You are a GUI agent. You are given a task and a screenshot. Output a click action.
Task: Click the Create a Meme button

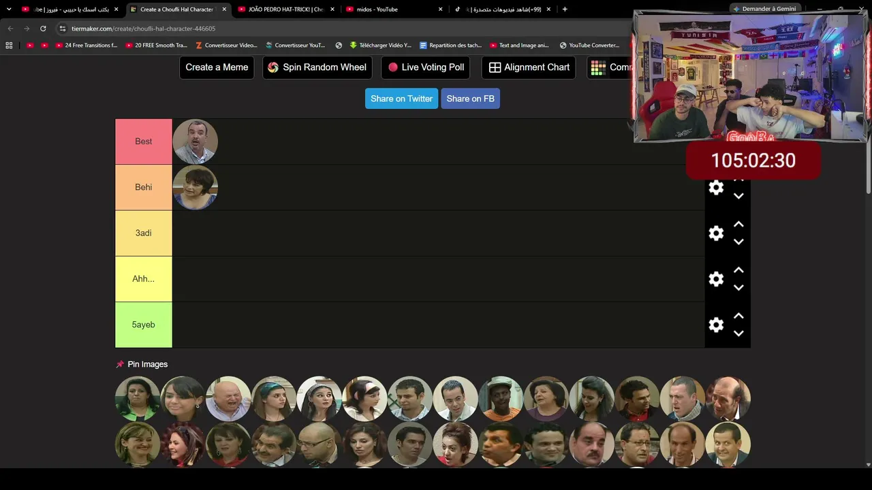(x=217, y=67)
